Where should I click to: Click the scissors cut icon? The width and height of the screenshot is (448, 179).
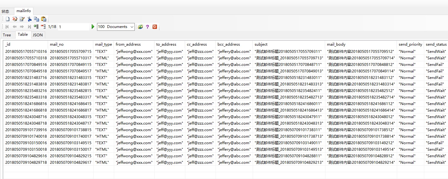pos(30,19)
